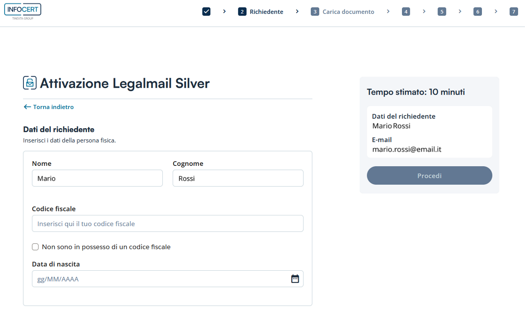Viewport: 525px width, 319px height.
Task: Click the Nome input field
Action: click(x=97, y=178)
